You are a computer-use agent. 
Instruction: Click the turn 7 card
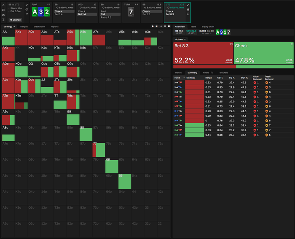click(131, 12)
